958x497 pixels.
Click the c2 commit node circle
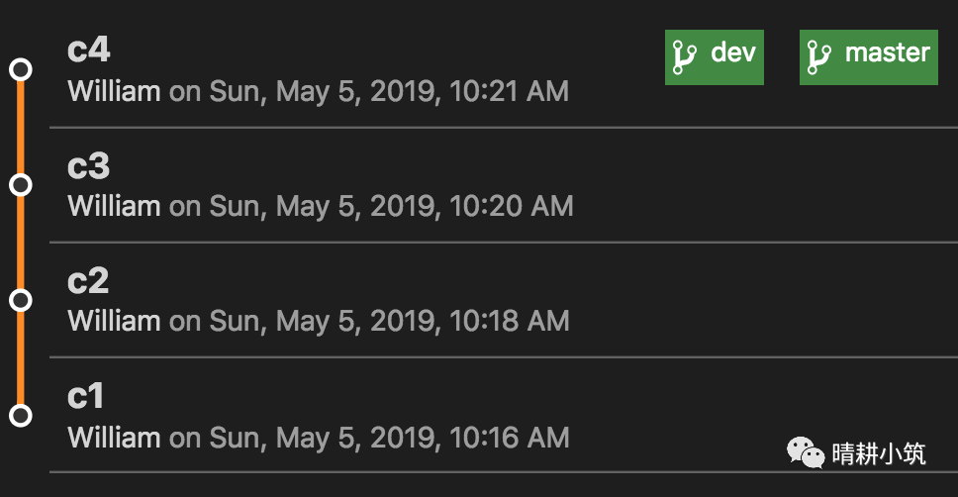(x=20, y=300)
